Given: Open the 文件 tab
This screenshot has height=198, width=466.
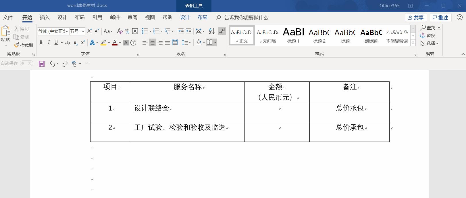Looking at the screenshot, I should click(x=8, y=18).
